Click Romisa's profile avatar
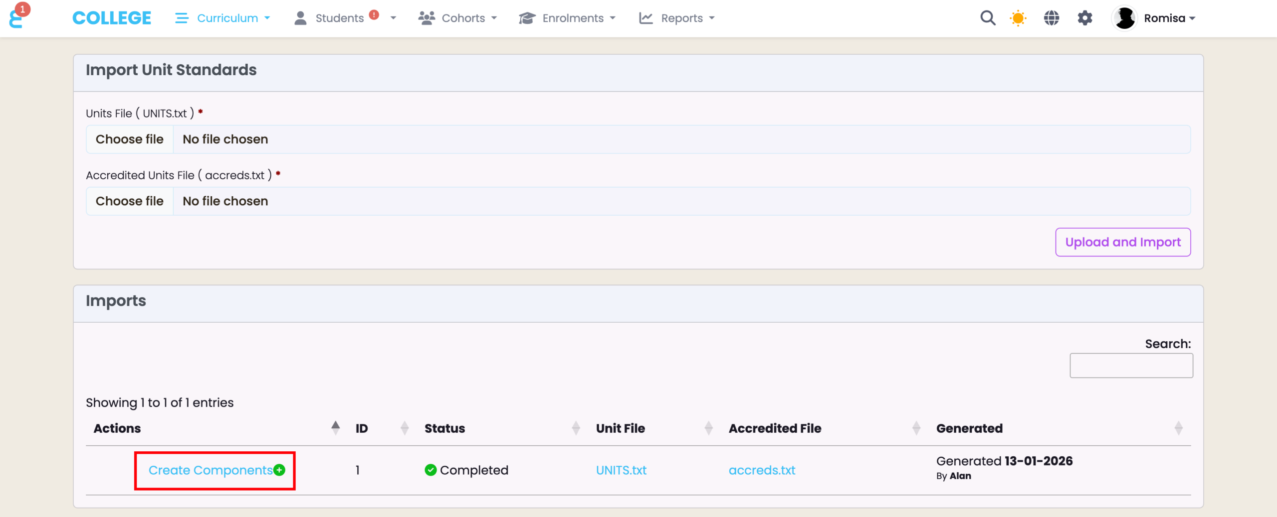Image resolution: width=1277 pixels, height=517 pixels. [1124, 18]
